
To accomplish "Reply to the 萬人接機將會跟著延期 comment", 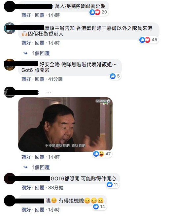I will (40, 15).
